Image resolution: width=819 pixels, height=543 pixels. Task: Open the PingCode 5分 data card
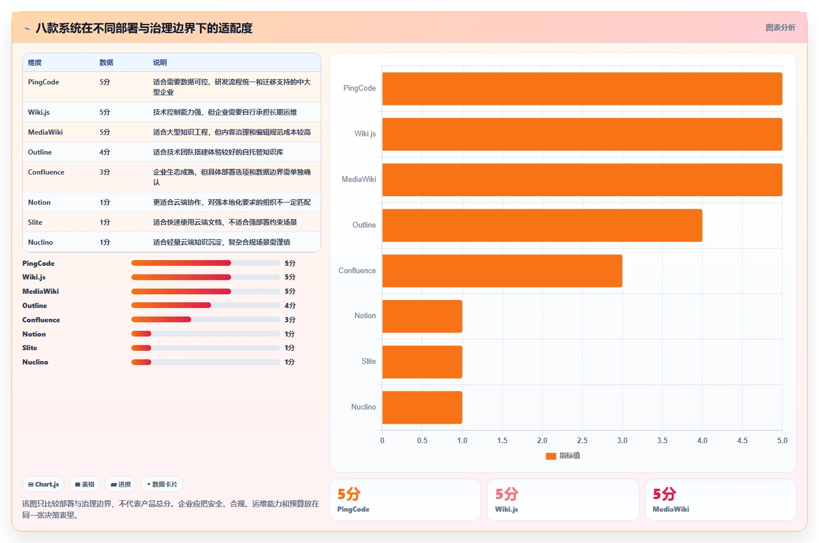(x=405, y=500)
